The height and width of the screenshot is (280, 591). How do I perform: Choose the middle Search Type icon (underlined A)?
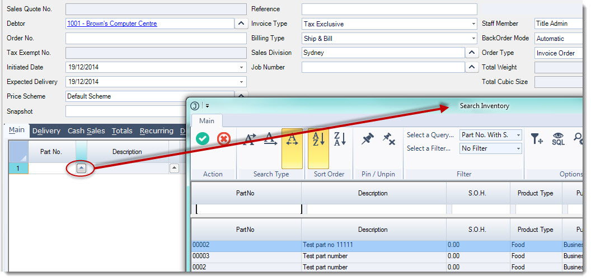point(270,139)
